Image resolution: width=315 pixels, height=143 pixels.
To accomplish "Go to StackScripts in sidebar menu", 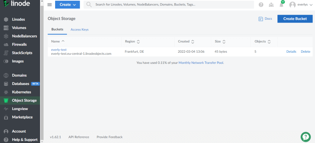I will (22, 53).
